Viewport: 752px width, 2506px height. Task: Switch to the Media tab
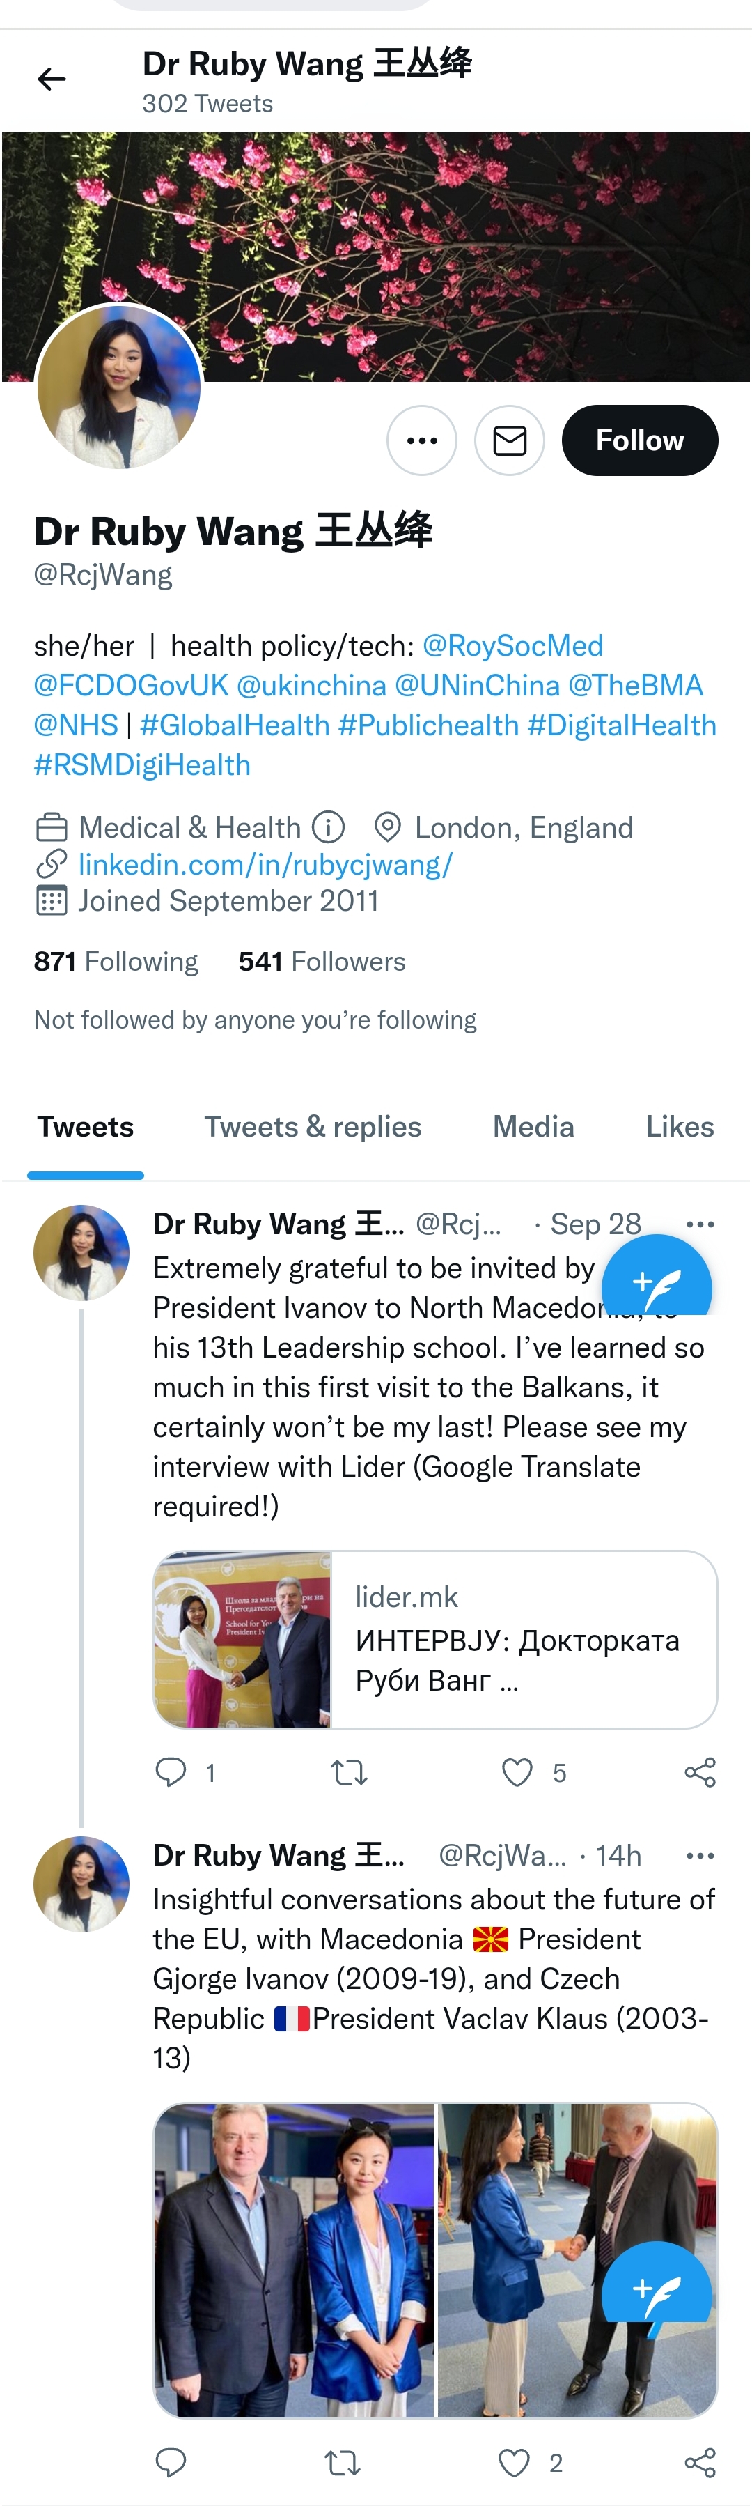(x=533, y=1127)
